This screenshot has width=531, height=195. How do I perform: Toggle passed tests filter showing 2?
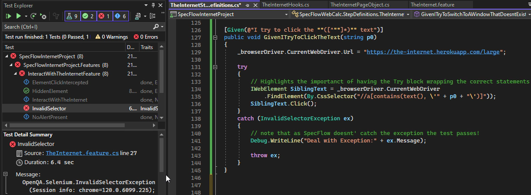[x=88, y=16]
